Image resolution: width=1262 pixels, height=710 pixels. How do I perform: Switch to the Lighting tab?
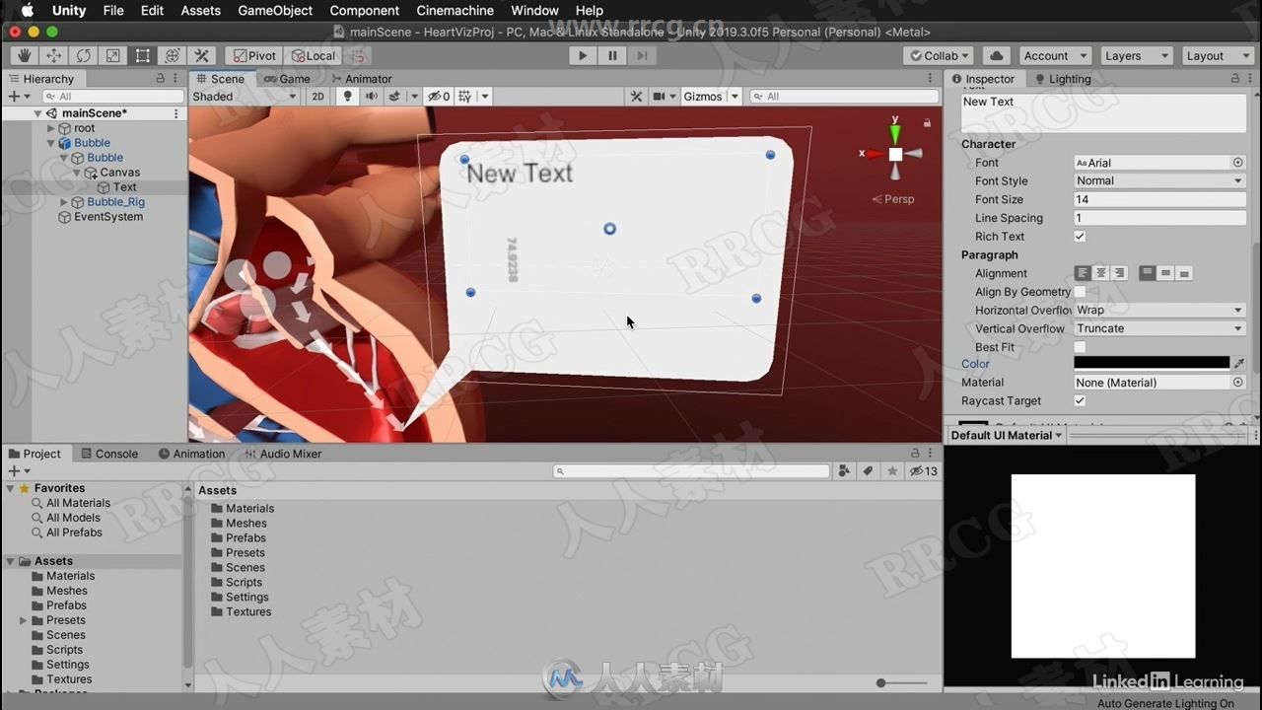click(1062, 79)
